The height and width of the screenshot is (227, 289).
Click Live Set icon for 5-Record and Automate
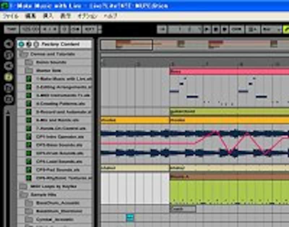tap(29, 112)
